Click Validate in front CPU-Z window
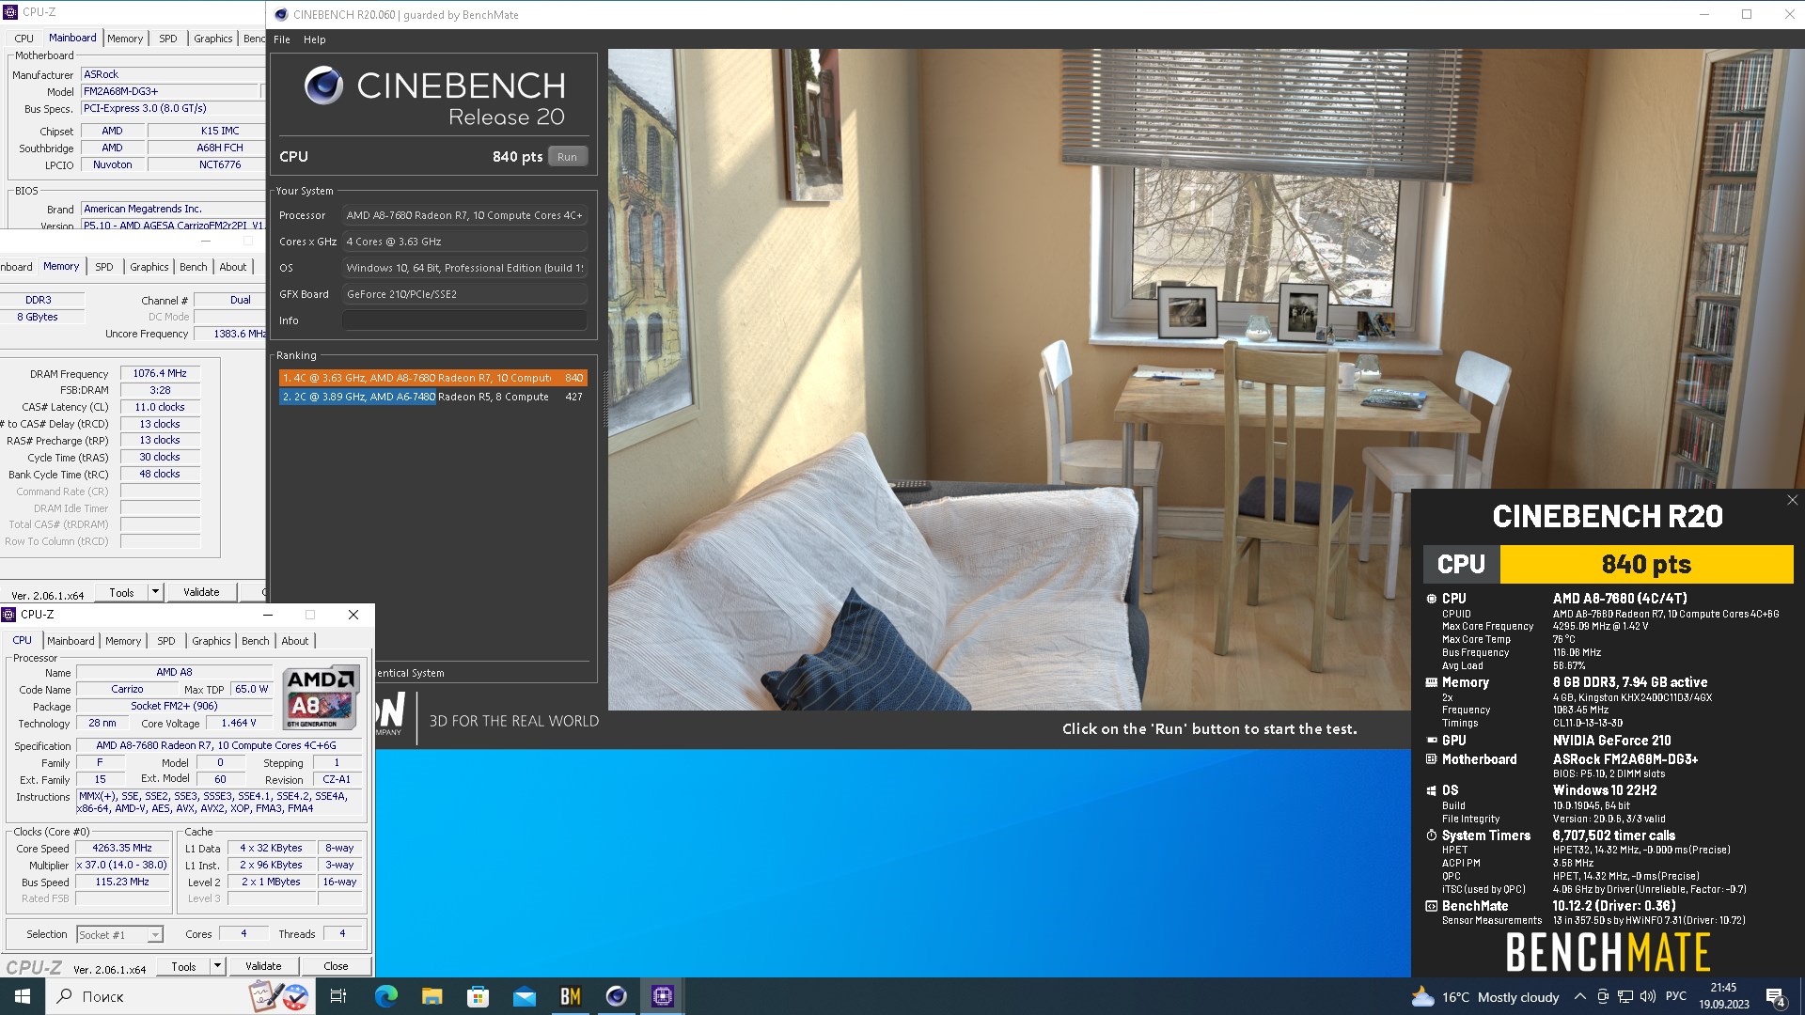 (x=263, y=966)
